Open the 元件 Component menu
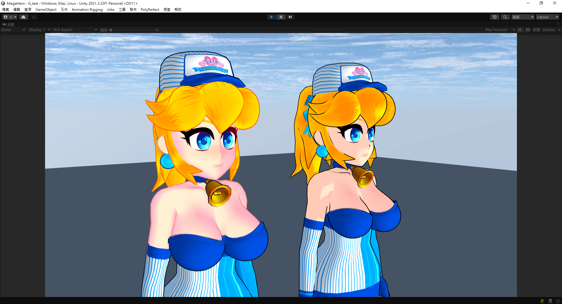 pos(64,10)
